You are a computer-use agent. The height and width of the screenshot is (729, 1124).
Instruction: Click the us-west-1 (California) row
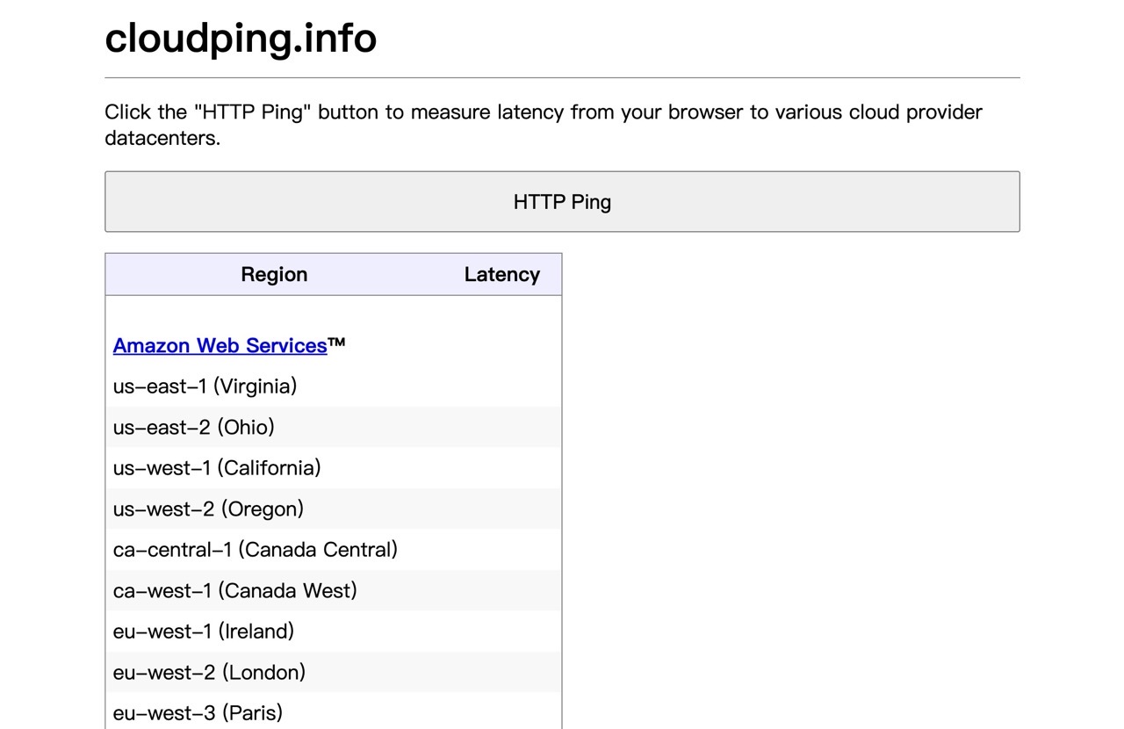[x=334, y=468]
